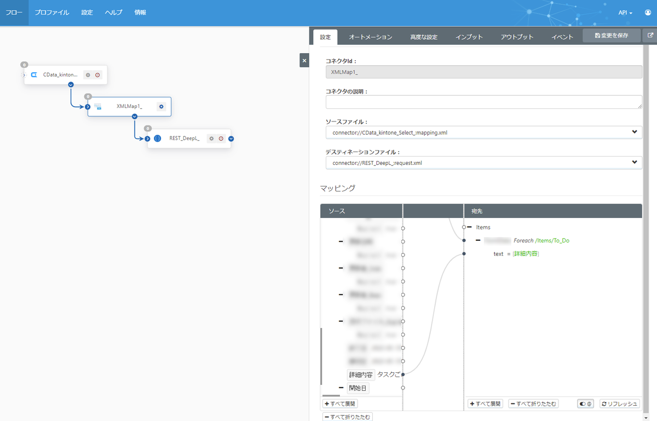Switch to the オートメーション tab
Screen dimensions: 657x421
click(371, 37)
